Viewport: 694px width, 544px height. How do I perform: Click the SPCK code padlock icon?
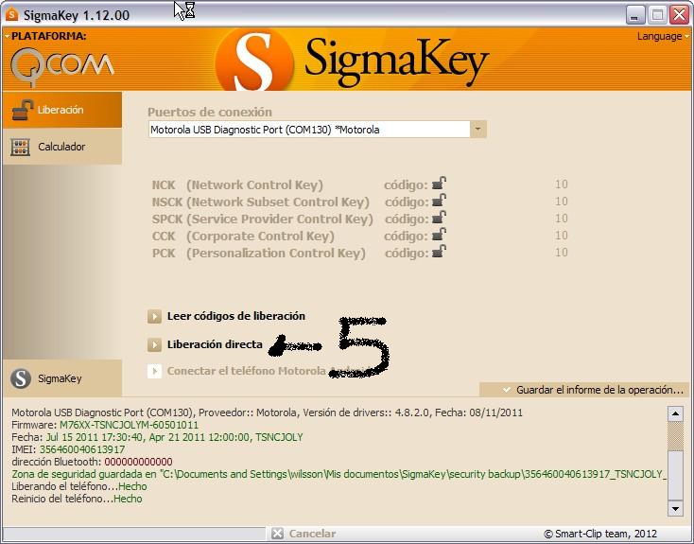(x=439, y=217)
